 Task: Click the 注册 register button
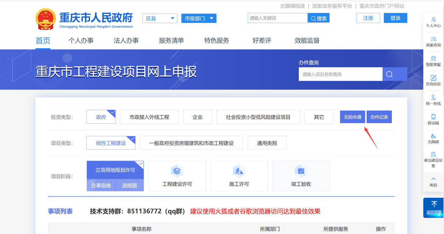click(x=368, y=18)
